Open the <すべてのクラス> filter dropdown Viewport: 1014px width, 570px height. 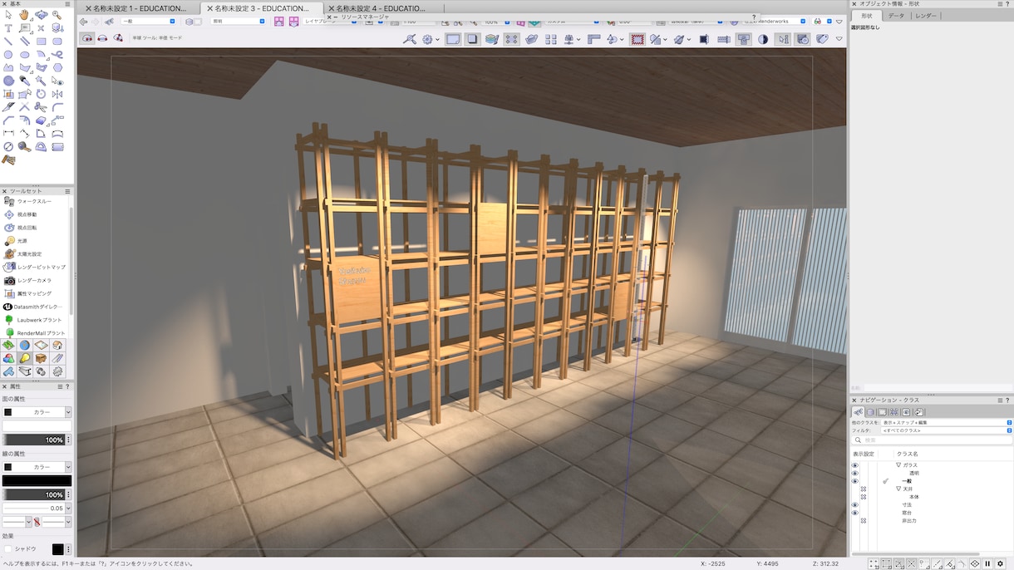(946, 430)
